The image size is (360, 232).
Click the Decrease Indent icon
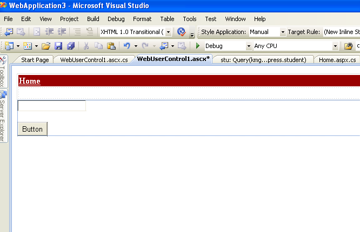click(x=49, y=32)
